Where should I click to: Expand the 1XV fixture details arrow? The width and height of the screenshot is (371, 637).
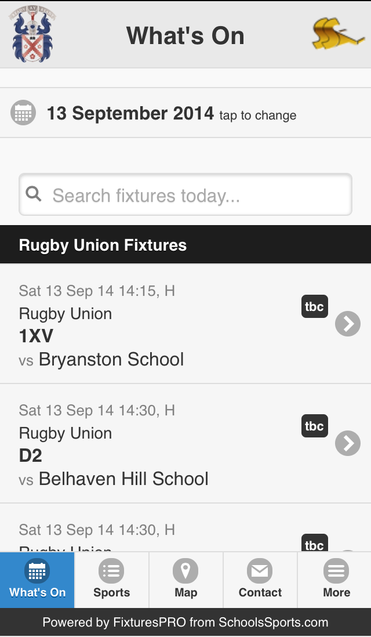[x=348, y=324]
